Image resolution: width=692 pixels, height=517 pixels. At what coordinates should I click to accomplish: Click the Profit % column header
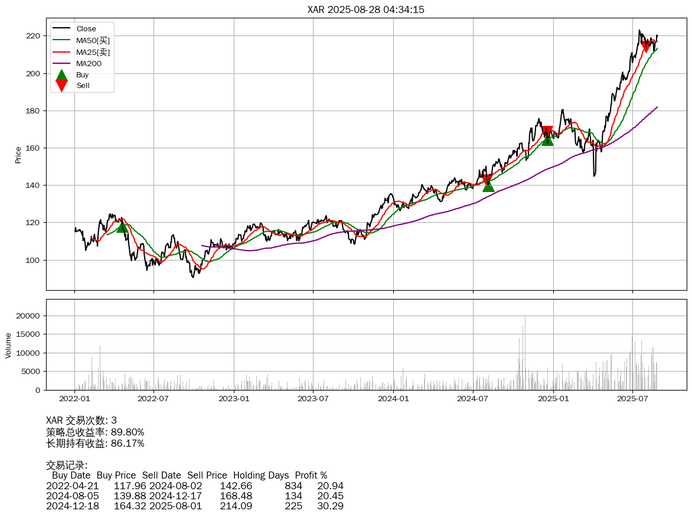(311, 475)
